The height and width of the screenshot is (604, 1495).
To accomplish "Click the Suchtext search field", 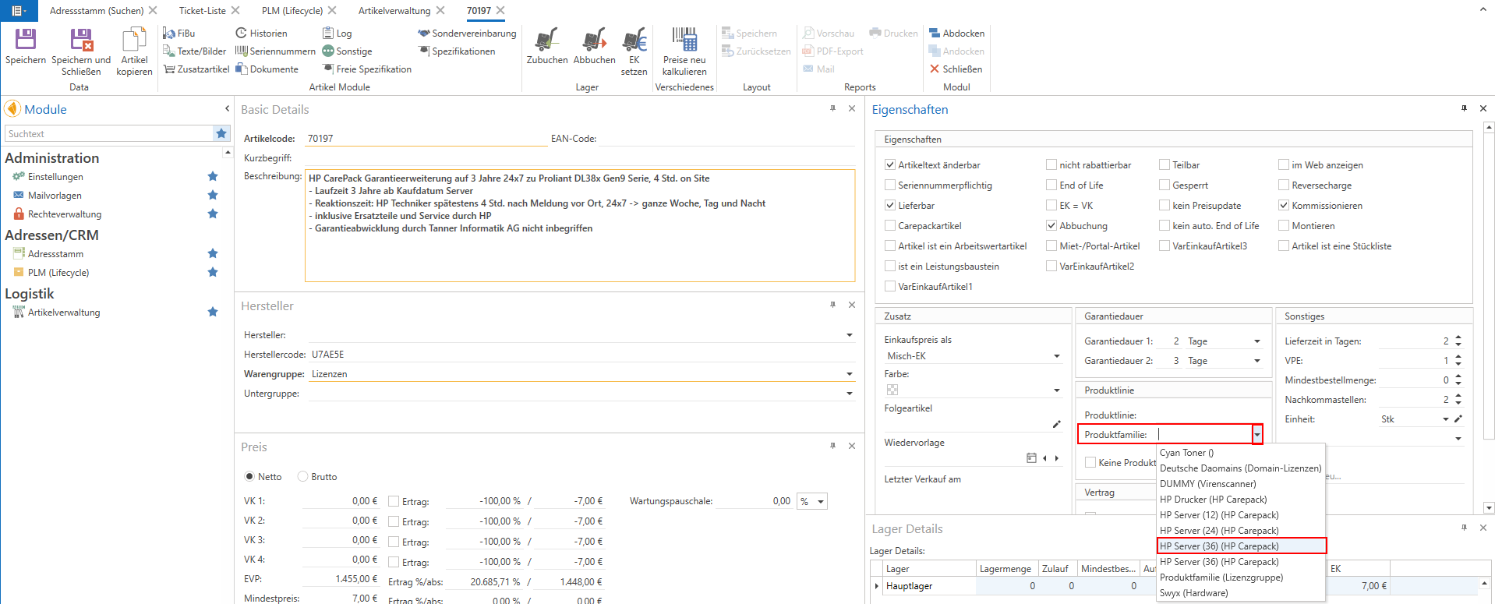I will [108, 134].
